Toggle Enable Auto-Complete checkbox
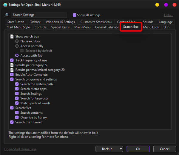The width and height of the screenshot is (179, 155). (x=12, y=75)
